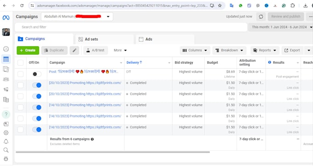This screenshot has width=313, height=166.
Task: Open the Billing icon in sidebar
Action: click(6, 100)
